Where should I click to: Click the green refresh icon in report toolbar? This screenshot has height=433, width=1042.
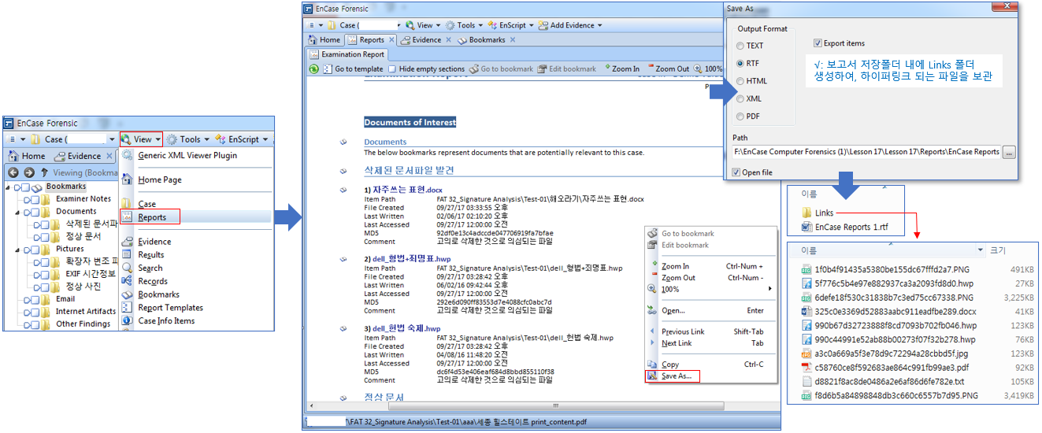click(x=314, y=69)
